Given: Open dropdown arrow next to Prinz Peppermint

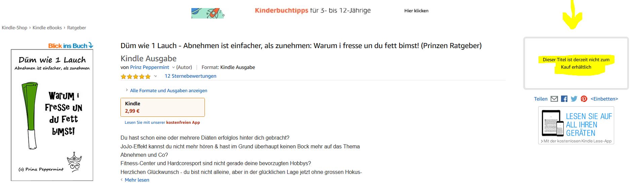Looking at the screenshot, I should 174,67.
